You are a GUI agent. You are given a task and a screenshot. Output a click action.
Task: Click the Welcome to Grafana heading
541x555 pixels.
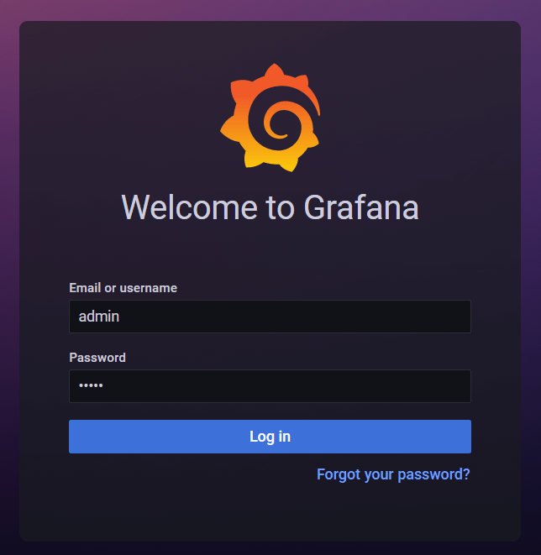point(270,207)
